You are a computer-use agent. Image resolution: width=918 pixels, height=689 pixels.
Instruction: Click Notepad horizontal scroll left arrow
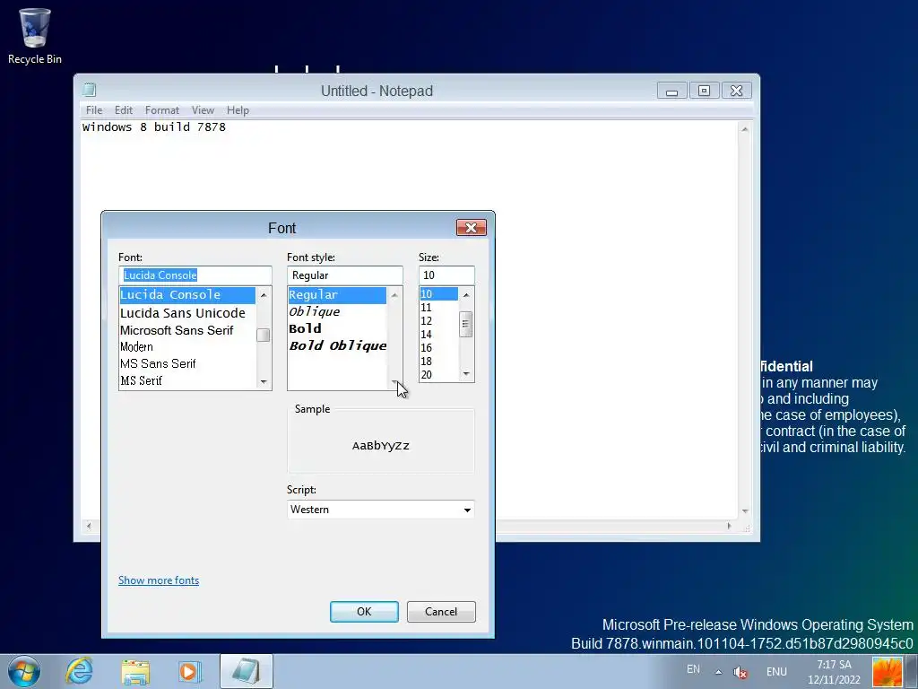click(x=89, y=526)
